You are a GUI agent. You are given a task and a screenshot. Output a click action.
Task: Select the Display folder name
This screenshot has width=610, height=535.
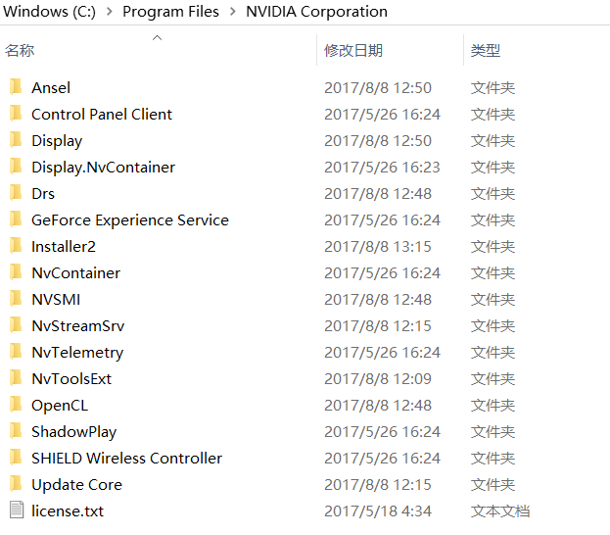(57, 141)
